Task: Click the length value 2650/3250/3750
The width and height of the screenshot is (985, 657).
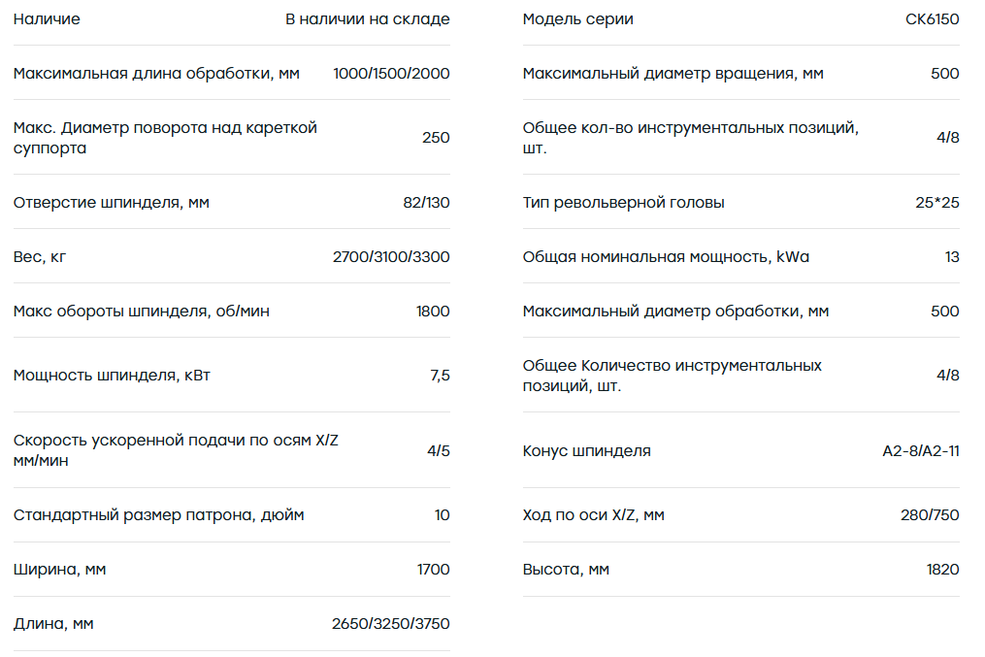Action: click(x=391, y=624)
